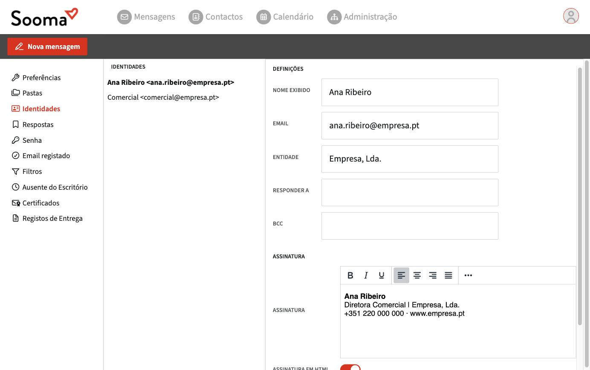Toggle italic in signature editor
The image size is (590, 370).
366,275
